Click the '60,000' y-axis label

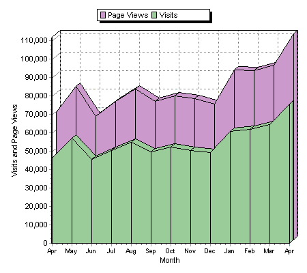click(x=36, y=132)
